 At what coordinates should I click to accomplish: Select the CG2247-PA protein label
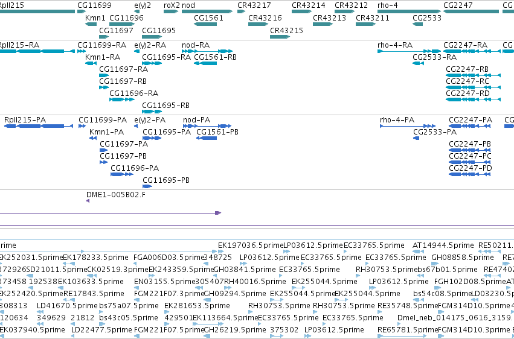(x=471, y=120)
